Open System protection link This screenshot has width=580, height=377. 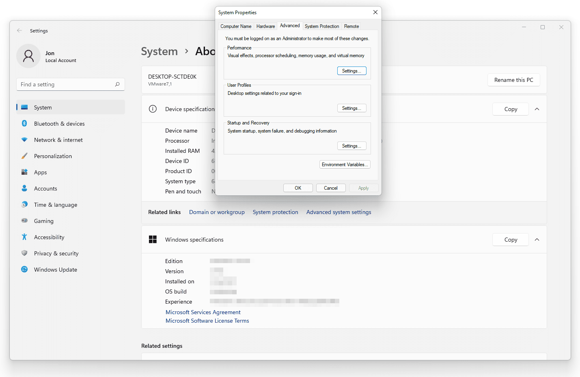[275, 212]
